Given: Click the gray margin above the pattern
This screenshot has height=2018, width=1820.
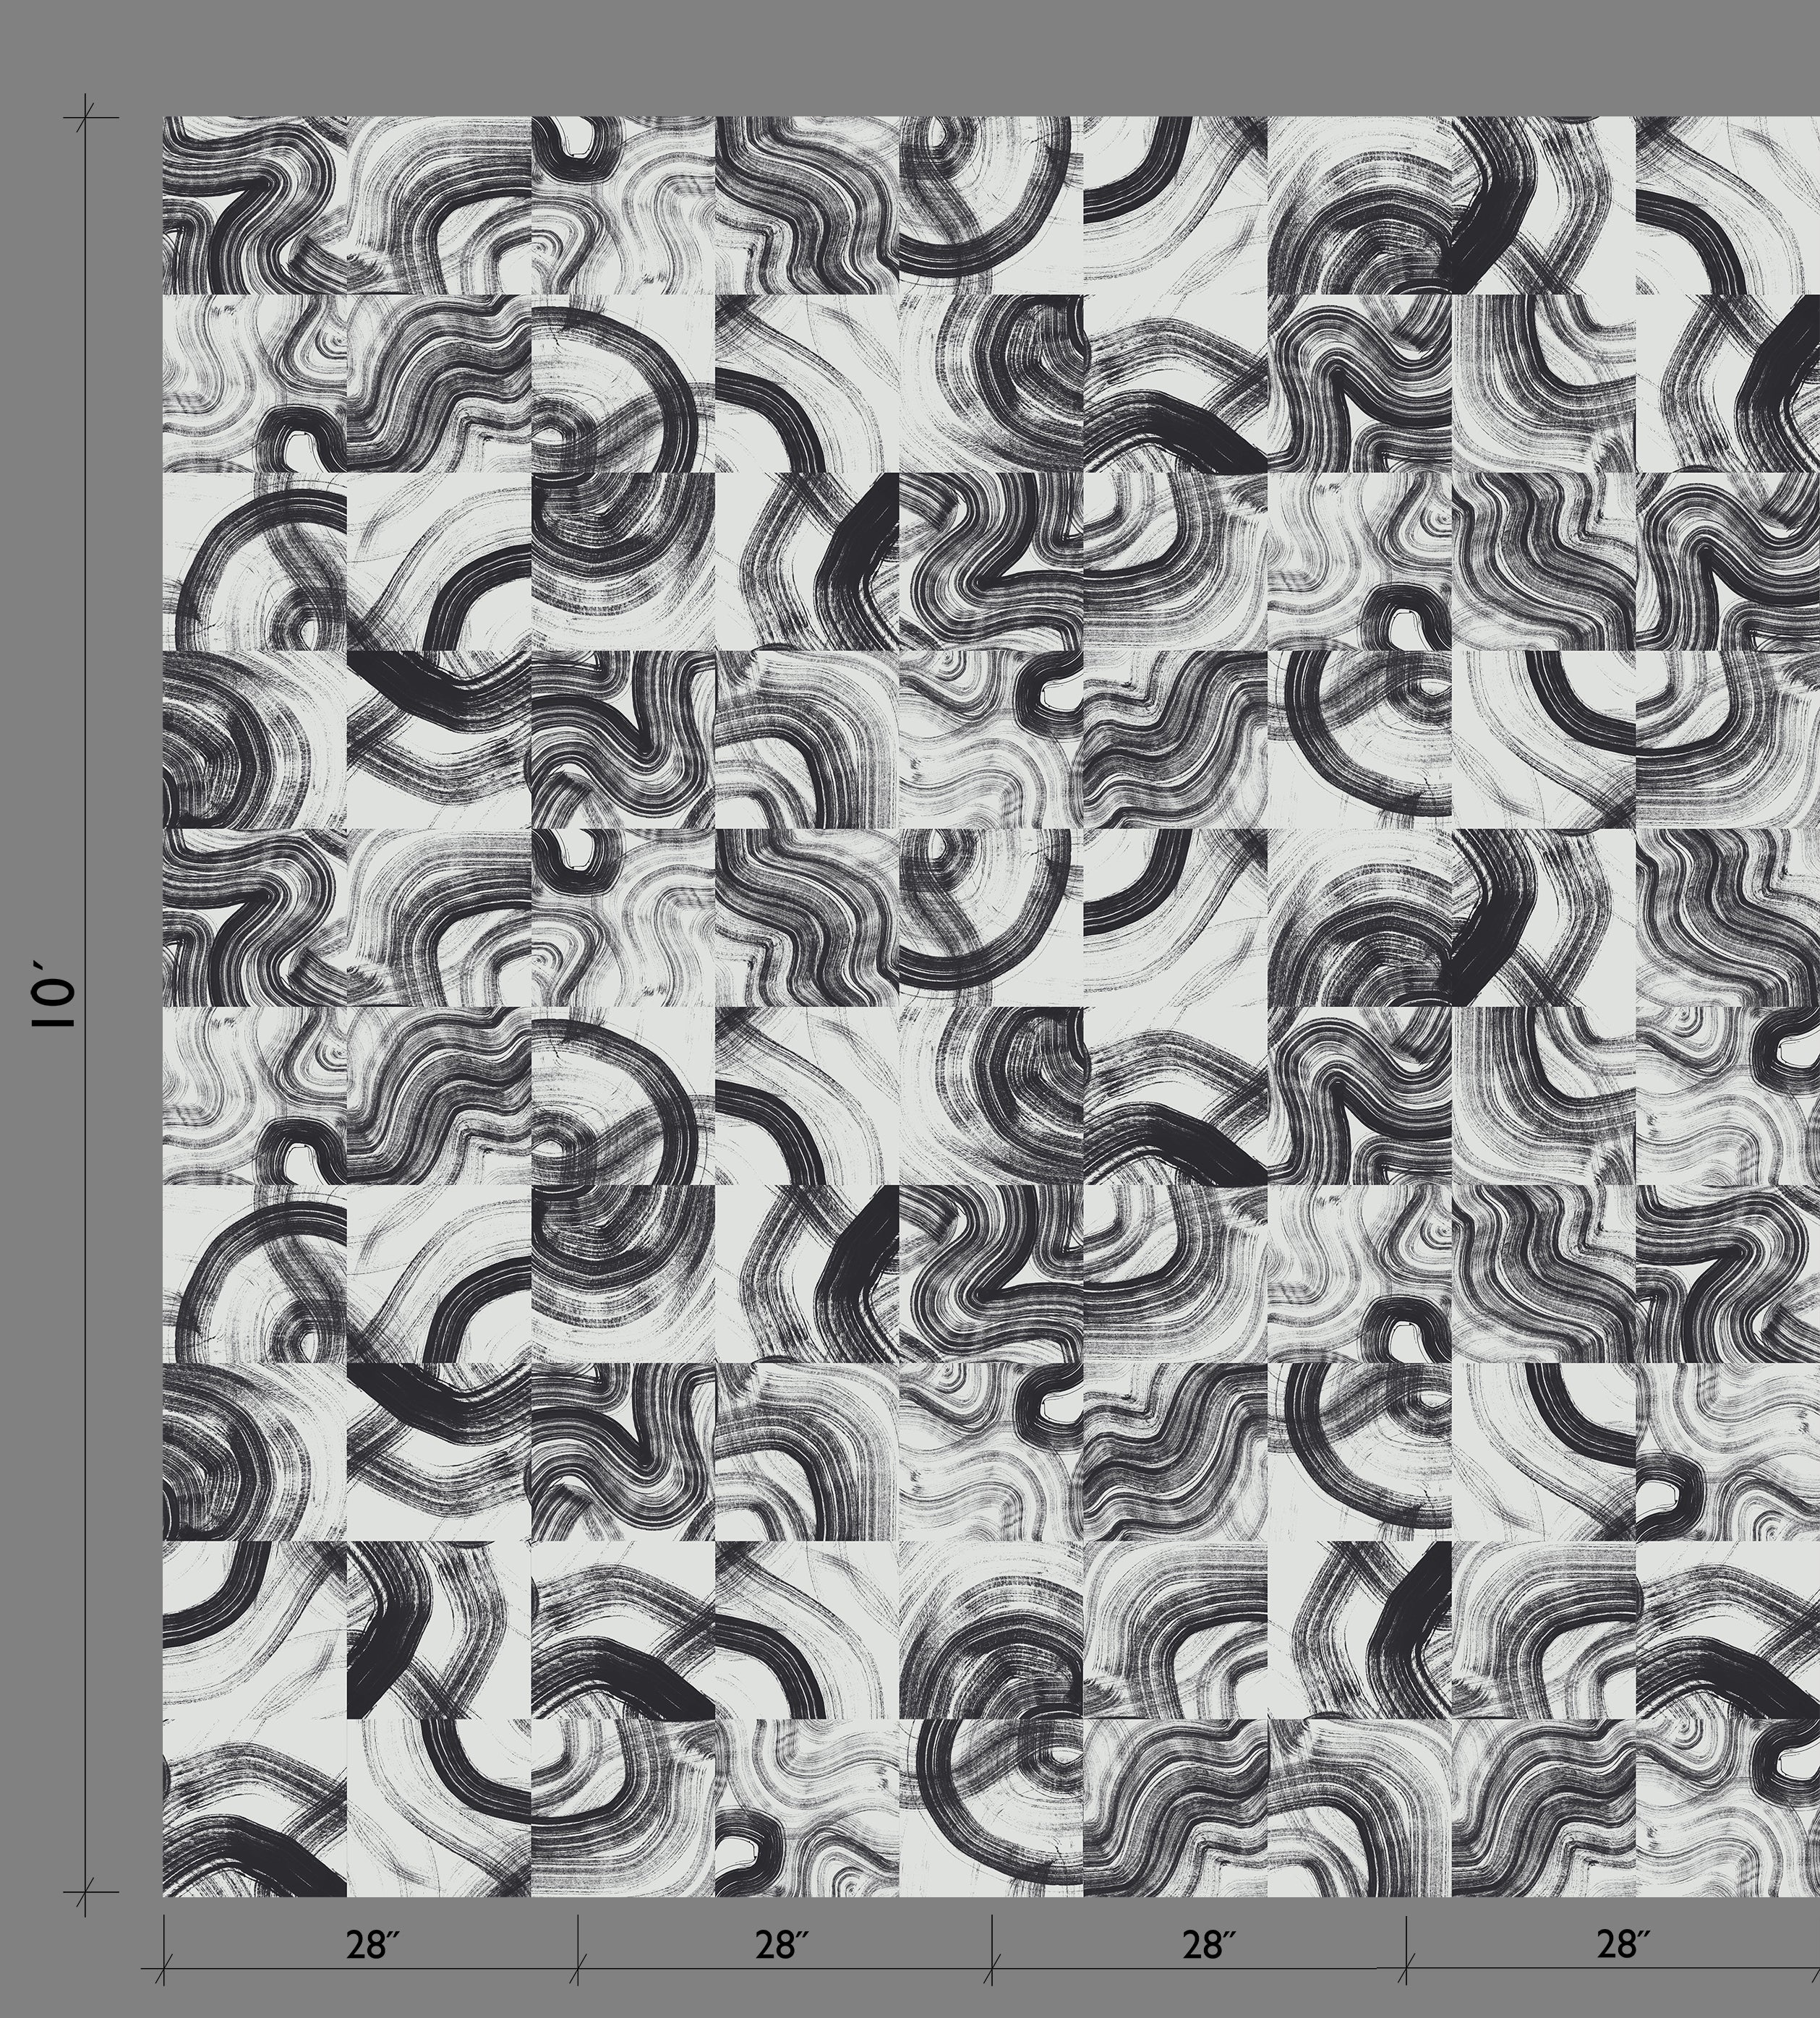Looking at the screenshot, I should [x=900, y=55].
